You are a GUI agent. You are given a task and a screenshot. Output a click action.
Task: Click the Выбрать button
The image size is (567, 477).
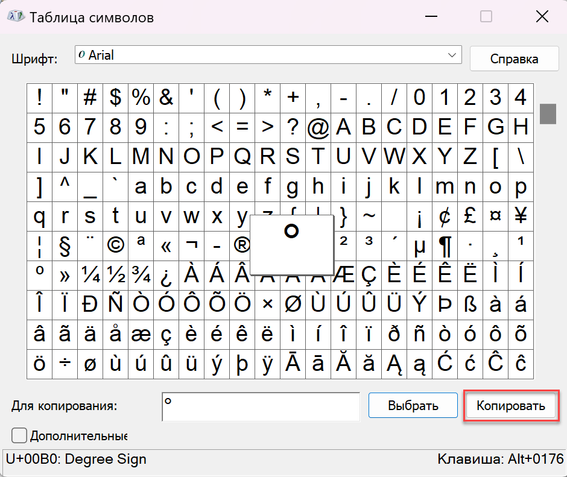[413, 406]
